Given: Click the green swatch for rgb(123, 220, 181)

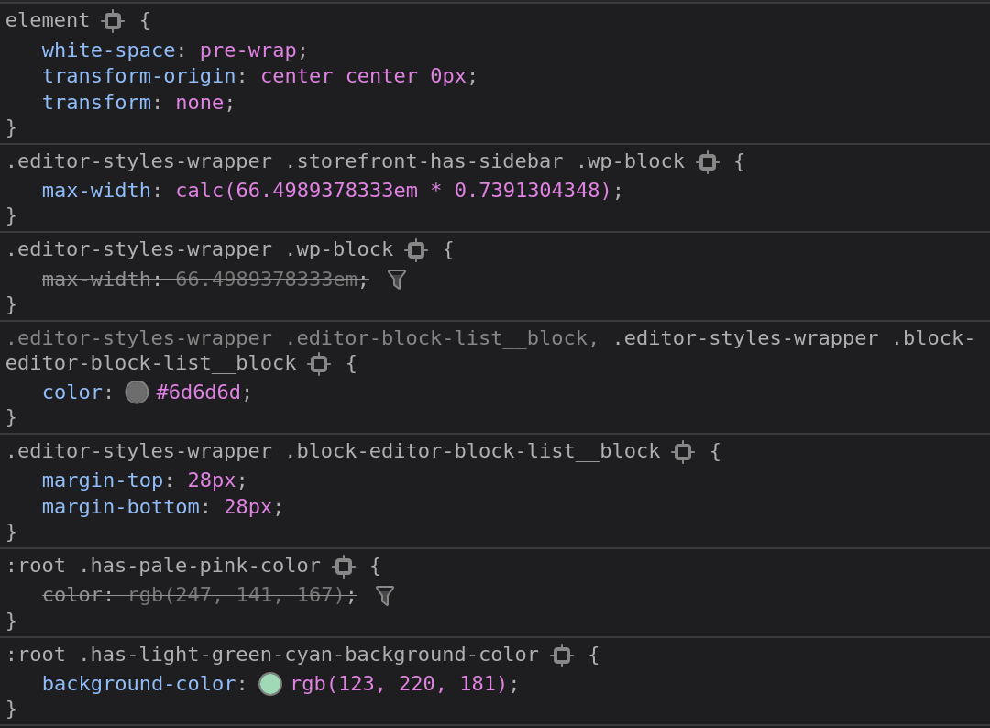Looking at the screenshot, I should tap(270, 684).
